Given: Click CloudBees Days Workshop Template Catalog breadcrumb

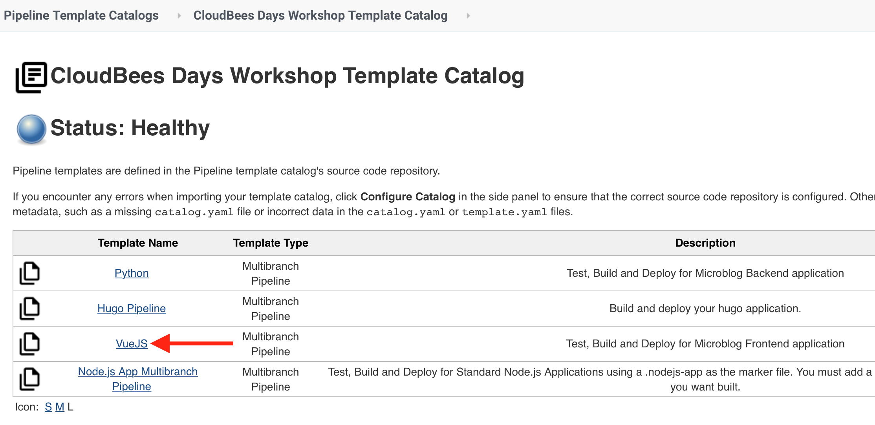Looking at the screenshot, I should [x=320, y=15].
